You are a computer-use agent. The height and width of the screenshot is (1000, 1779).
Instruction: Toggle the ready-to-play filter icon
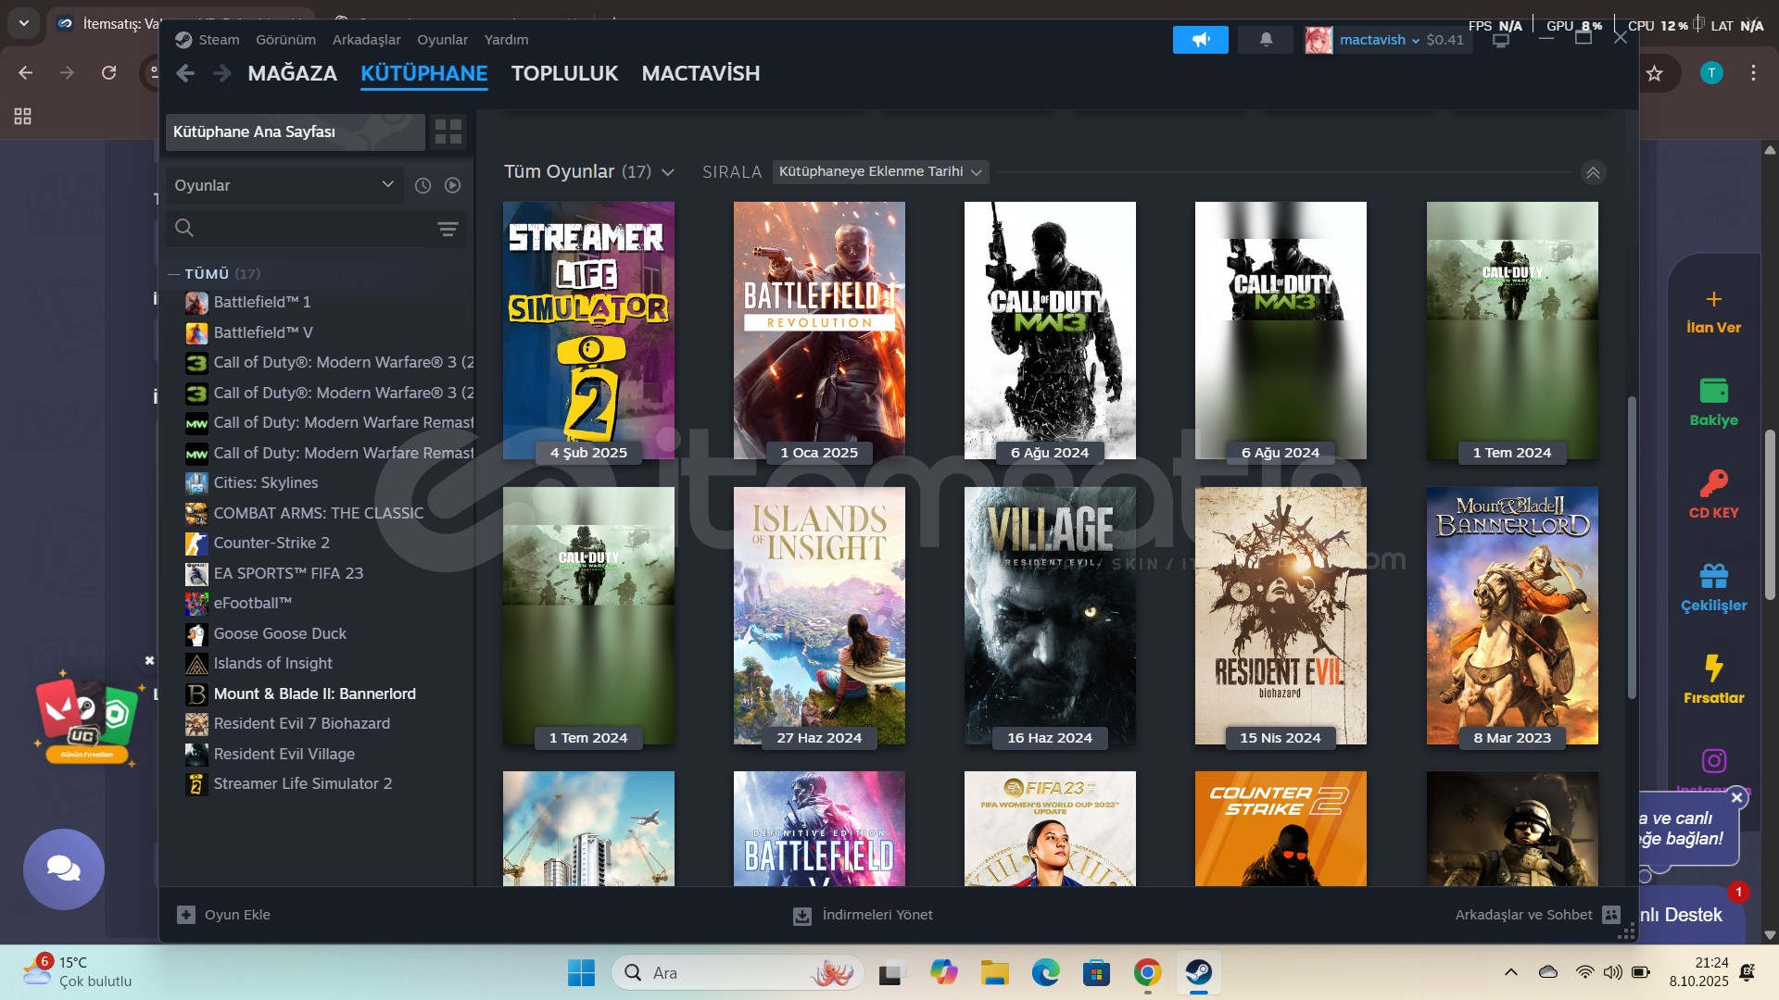click(x=452, y=185)
